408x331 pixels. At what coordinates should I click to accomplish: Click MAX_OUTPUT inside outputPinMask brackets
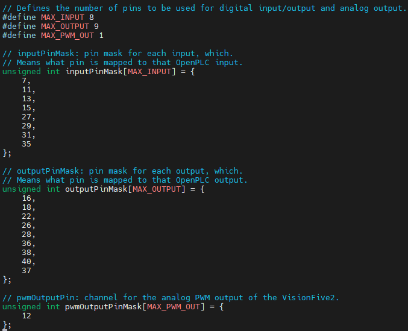coord(157,189)
